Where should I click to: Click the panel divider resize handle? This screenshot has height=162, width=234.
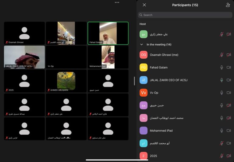point(134,81)
